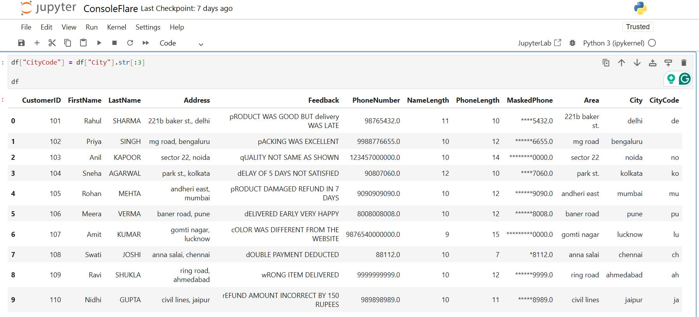The image size is (699, 317).
Task: Insert a new cell with the plus icon
Action: pyautogui.click(x=37, y=43)
